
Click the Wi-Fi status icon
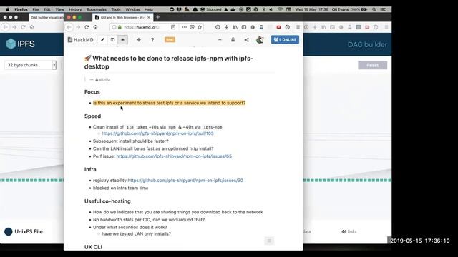point(280,9)
